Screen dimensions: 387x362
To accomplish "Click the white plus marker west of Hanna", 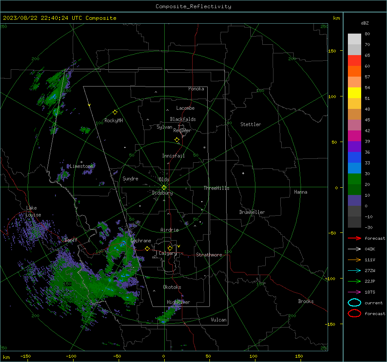I will pos(243,173).
